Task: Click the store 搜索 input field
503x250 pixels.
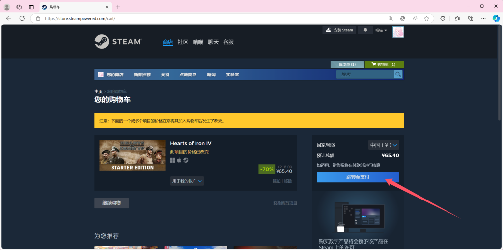Action: 365,74
